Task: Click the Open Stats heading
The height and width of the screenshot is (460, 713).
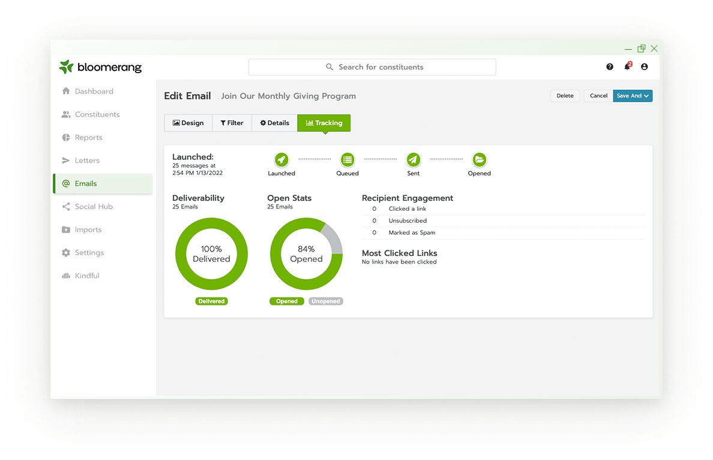Action: pos(289,198)
